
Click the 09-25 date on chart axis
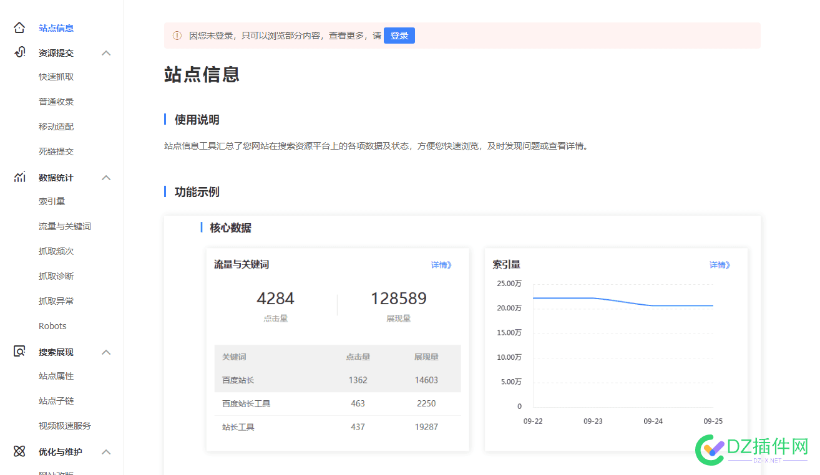[x=713, y=421]
